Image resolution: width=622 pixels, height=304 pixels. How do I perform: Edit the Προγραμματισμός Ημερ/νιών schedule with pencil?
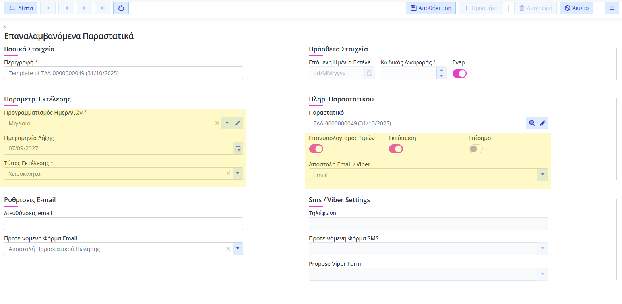point(238,123)
